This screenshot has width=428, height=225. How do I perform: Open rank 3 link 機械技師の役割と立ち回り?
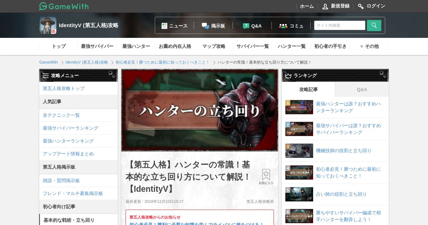tap(344, 151)
